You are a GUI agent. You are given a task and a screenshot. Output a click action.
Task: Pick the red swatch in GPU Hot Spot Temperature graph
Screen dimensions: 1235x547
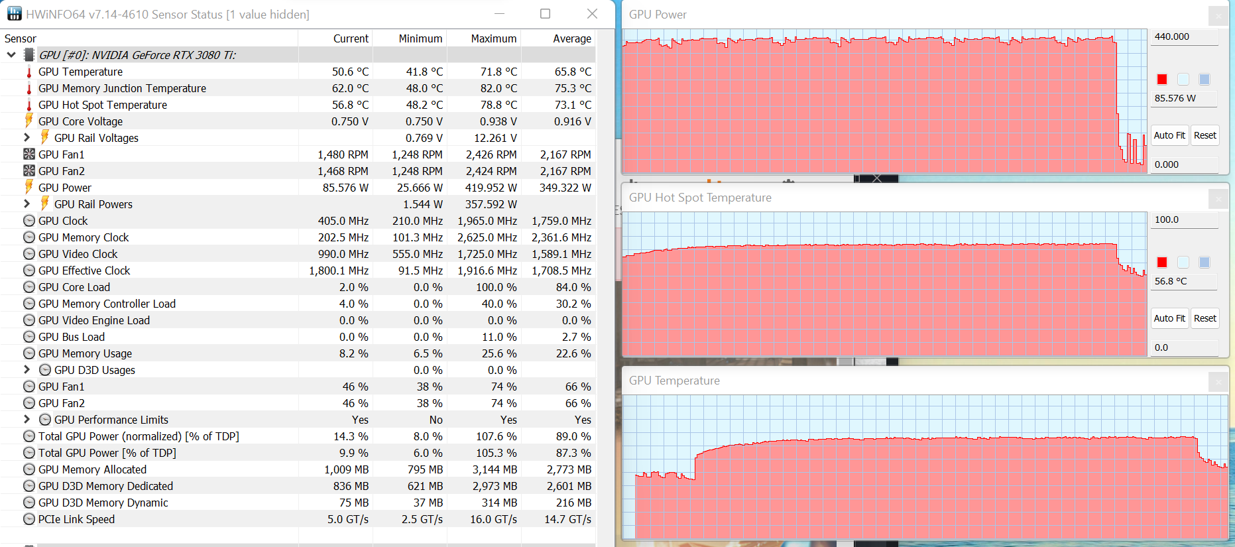(x=1162, y=263)
